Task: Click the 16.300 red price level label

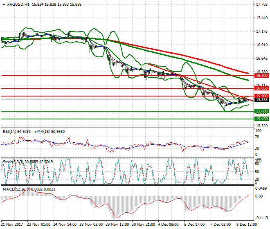Action: (262, 76)
